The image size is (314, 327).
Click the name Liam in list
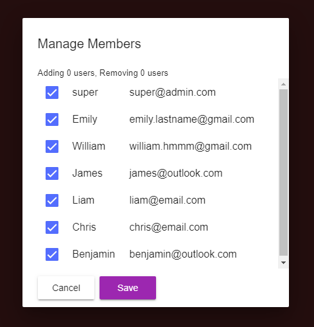tap(83, 200)
